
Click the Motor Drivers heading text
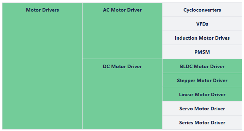point(42,10)
